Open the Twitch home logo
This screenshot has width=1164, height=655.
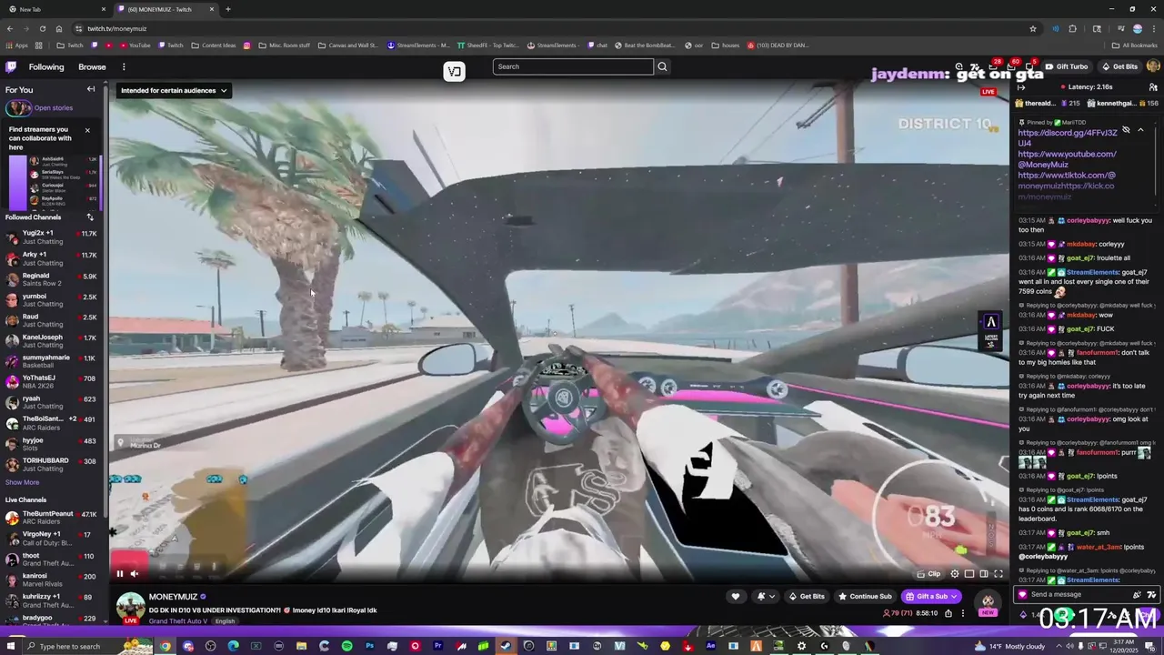pyautogui.click(x=11, y=66)
